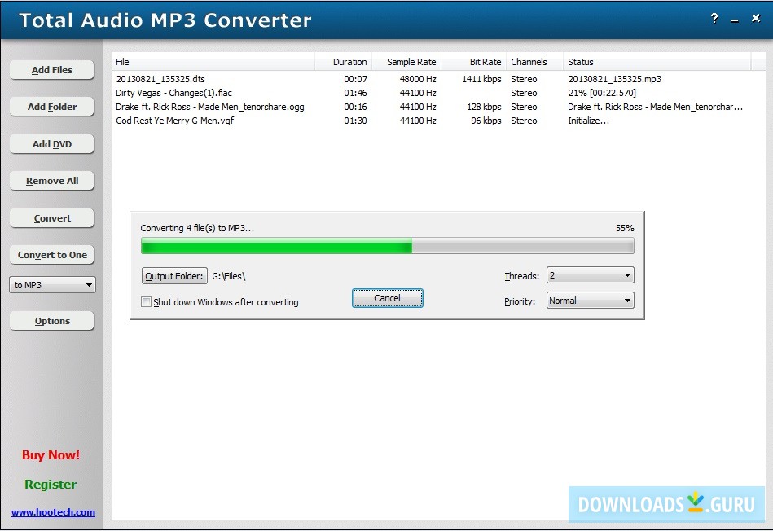
Task: Click the Output Folder button
Action: point(174,276)
